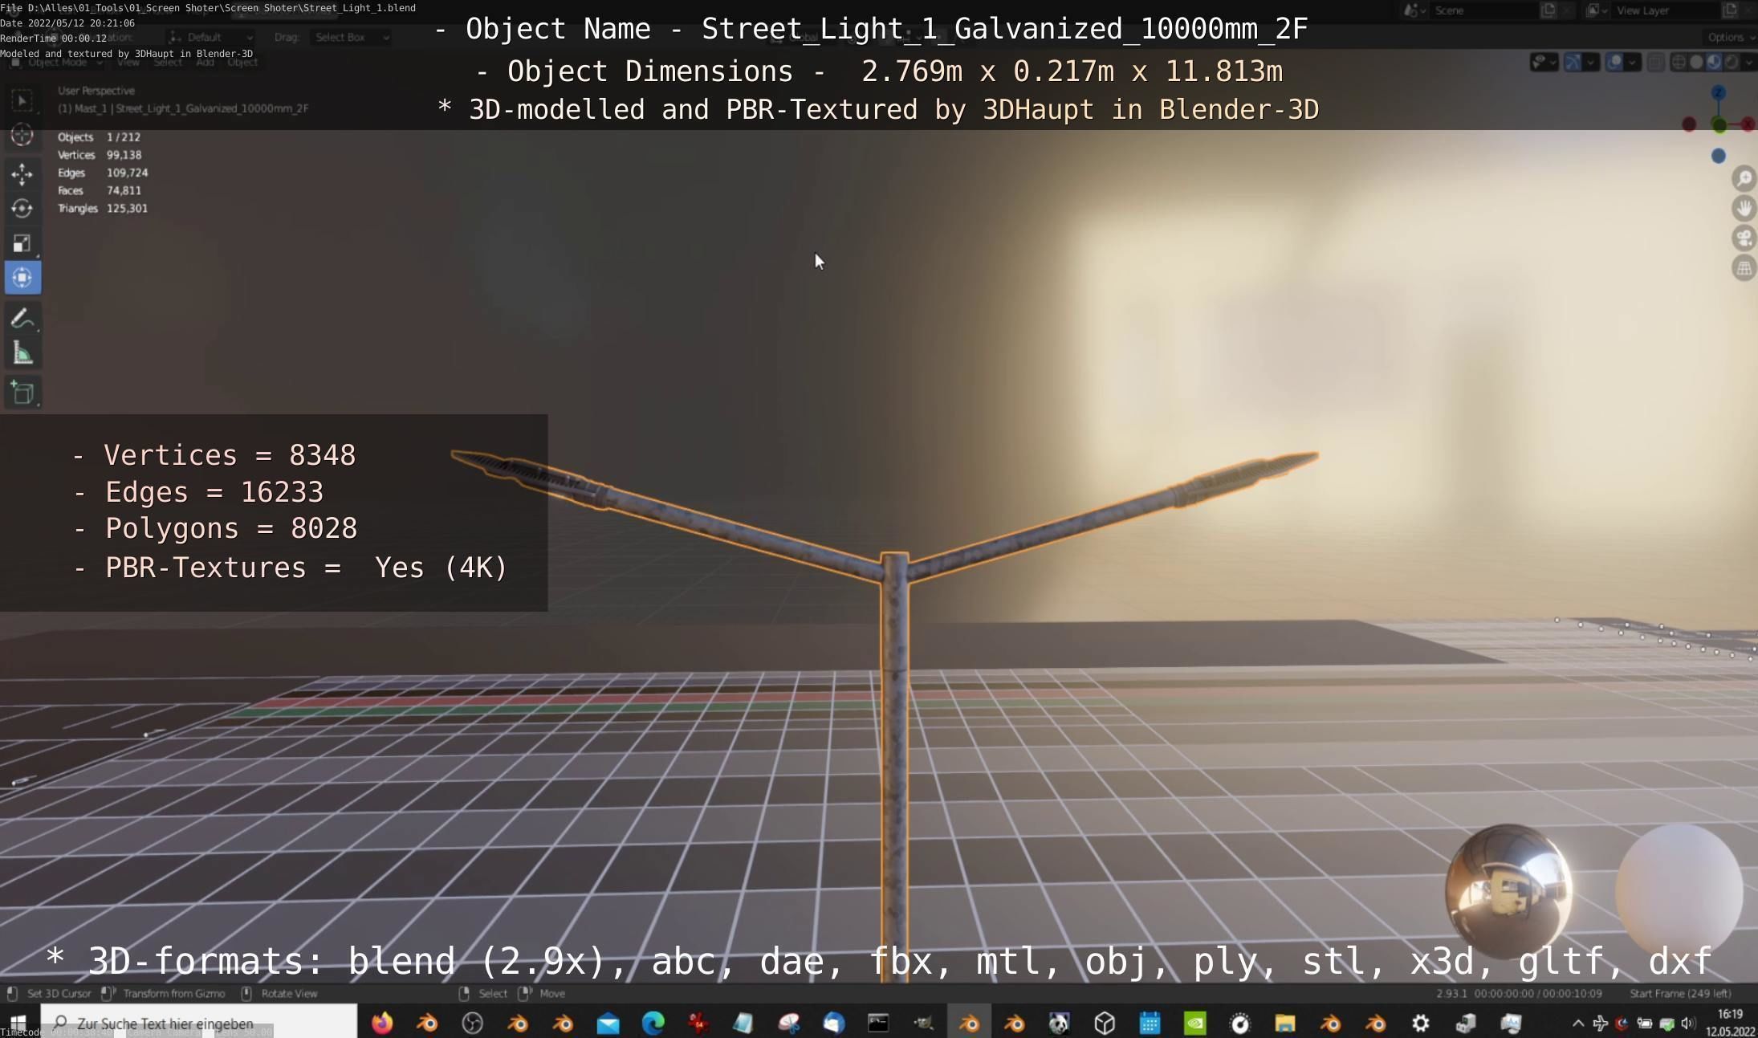Click the negative X axis gizmo dot
Viewport: 1758px width, 1038px height.
(x=1689, y=124)
